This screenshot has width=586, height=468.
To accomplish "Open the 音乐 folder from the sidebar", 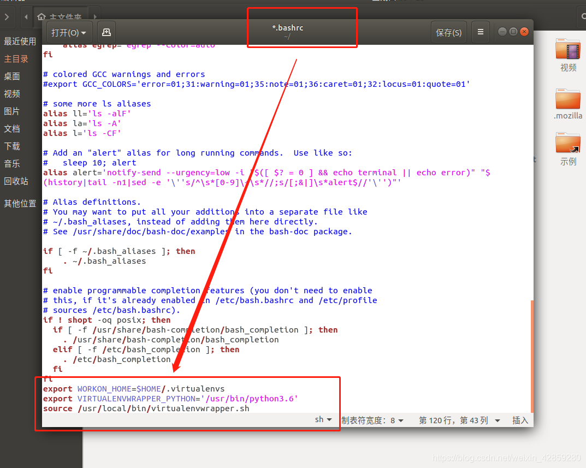I will (12, 164).
